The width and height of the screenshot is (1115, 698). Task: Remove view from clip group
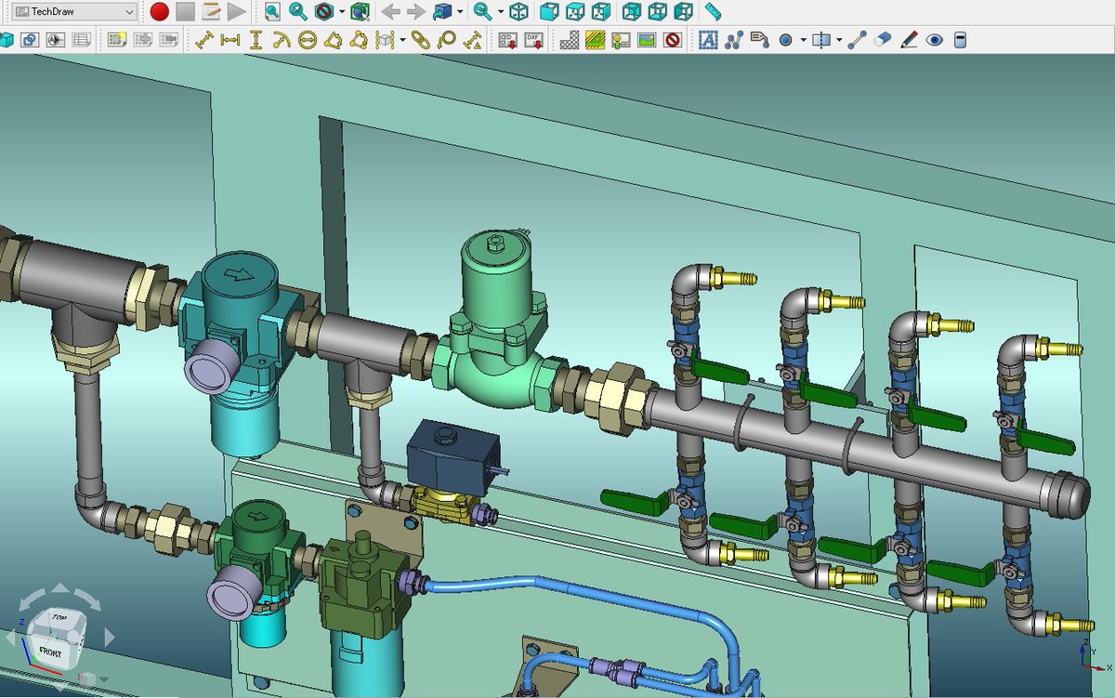pos(168,40)
